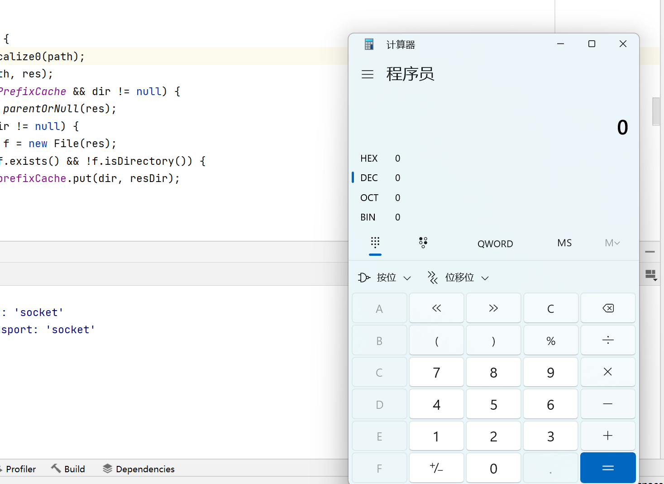Click digit 5 key
The image size is (664, 484).
click(493, 404)
